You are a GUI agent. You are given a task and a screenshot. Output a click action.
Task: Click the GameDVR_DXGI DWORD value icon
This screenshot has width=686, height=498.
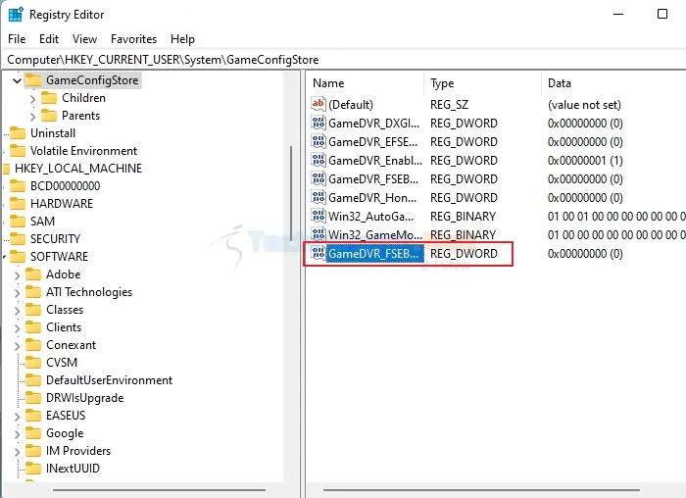pos(318,123)
